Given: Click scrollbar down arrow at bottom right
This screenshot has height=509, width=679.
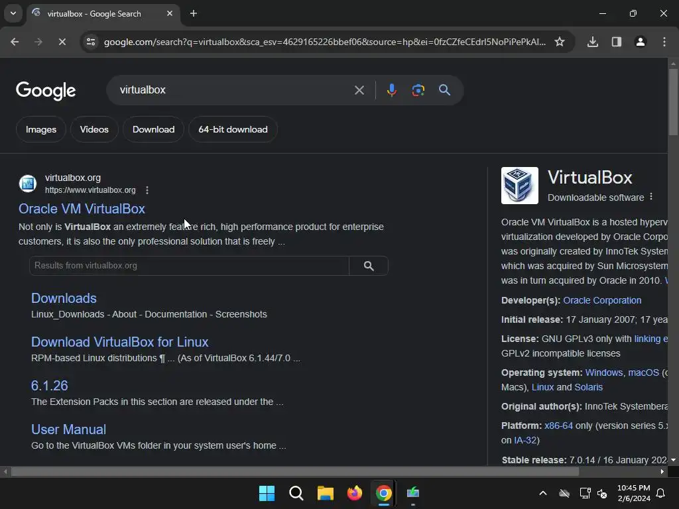Looking at the screenshot, I should tap(673, 460).
